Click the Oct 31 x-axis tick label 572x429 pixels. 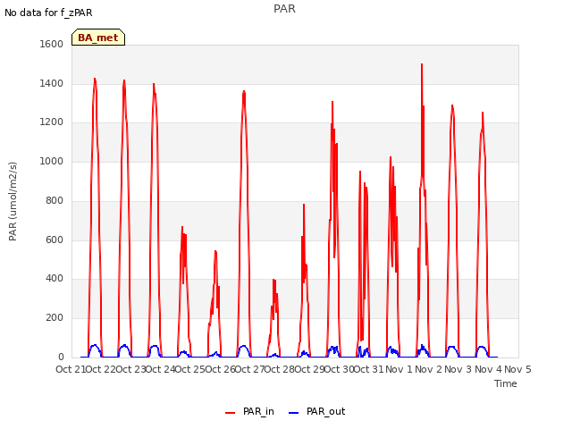tap(369, 369)
